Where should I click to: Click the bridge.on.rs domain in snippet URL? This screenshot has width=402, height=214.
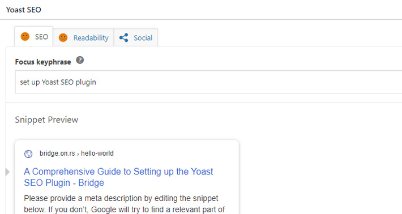click(57, 153)
